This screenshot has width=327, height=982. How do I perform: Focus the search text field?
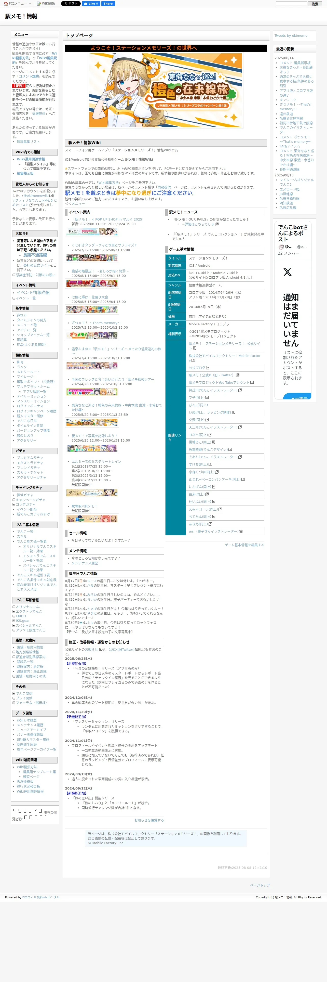click(x=291, y=4)
